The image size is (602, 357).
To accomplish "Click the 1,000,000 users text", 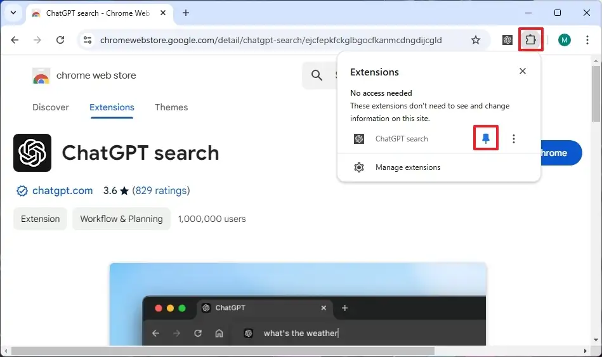I will [x=212, y=219].
